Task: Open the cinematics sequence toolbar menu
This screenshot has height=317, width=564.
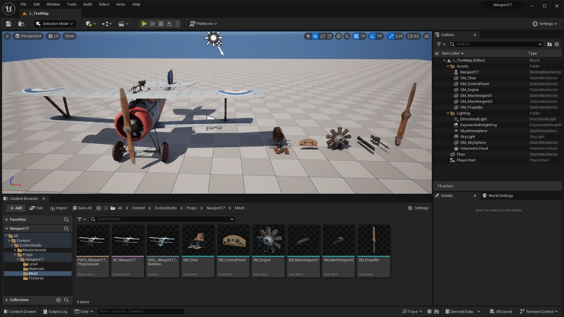Action: 123,24
